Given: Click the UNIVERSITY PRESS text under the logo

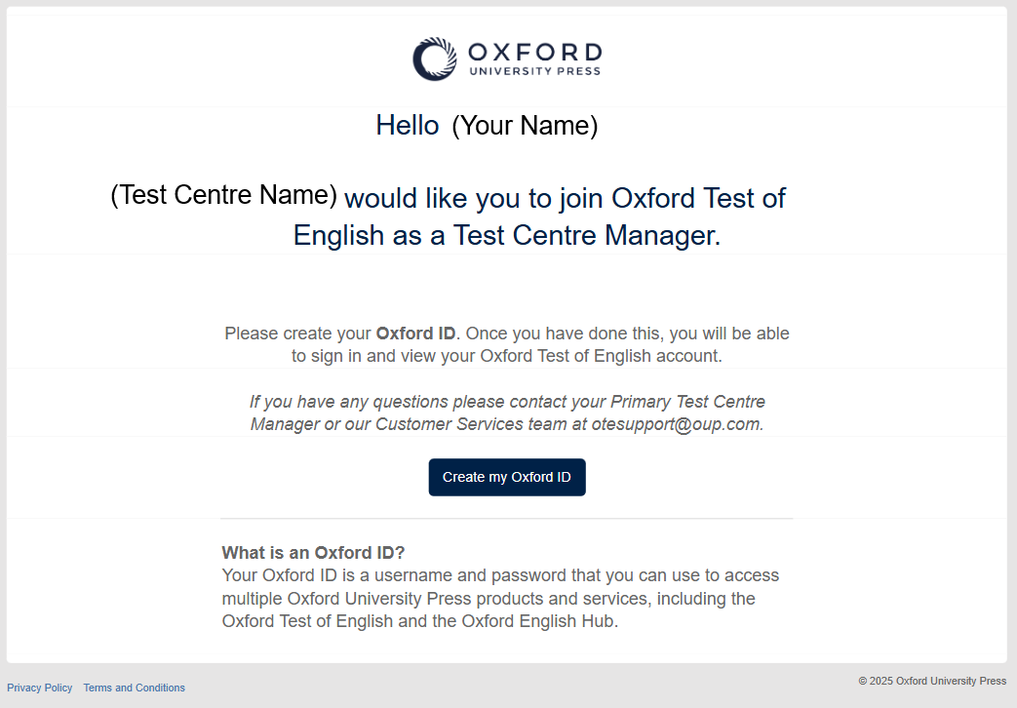Looking at the screenshot, I should (x=534, y=71).
